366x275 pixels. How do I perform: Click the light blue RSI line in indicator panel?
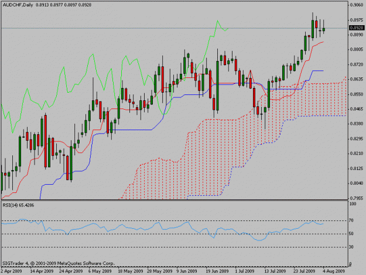162,230
